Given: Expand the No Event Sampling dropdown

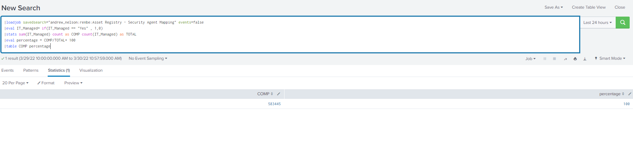Looking at the screenshot, I should 148,58.
